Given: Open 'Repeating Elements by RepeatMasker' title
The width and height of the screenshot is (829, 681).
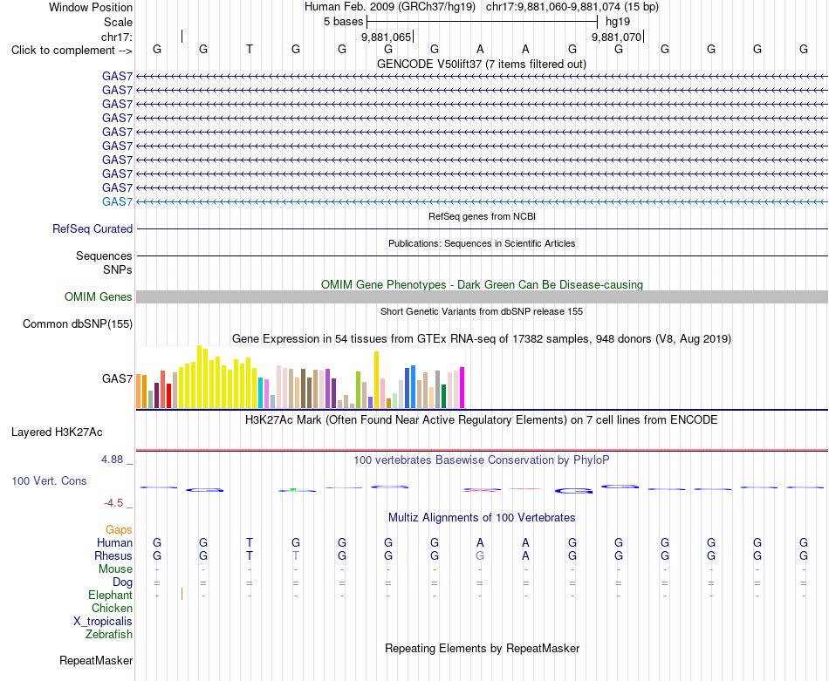Looking at the screenshot, I should (482, 648).
